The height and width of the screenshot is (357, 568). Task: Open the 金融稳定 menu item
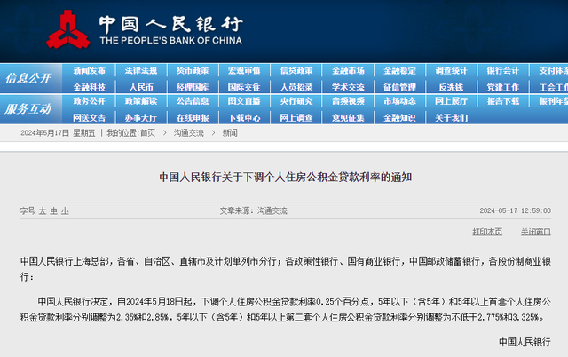click(x=400, y=71)
